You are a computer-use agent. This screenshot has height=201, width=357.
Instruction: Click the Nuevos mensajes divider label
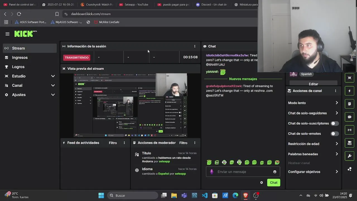coord(243,79)
